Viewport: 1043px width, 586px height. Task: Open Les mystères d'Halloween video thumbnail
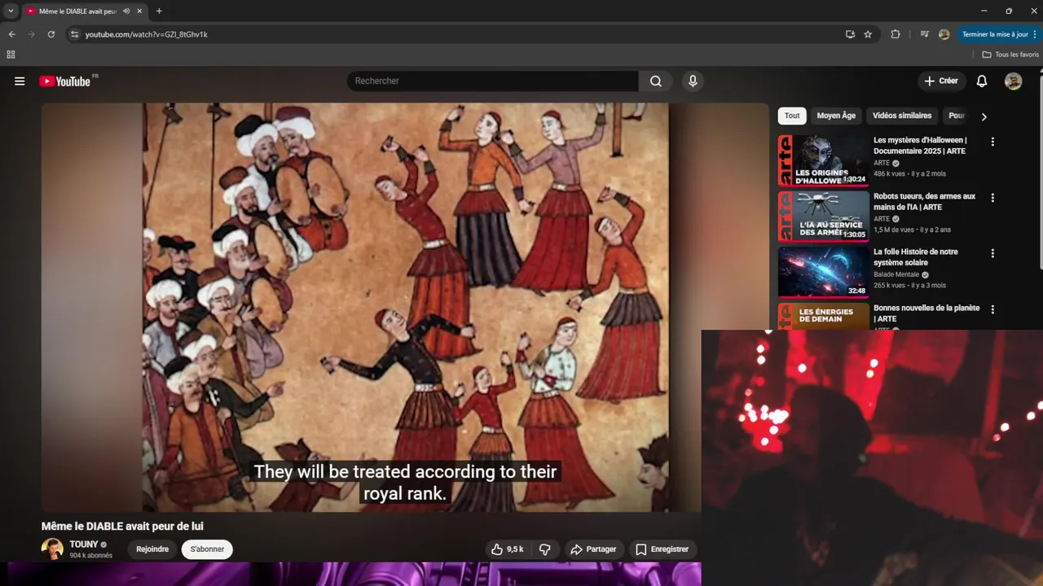823,161
